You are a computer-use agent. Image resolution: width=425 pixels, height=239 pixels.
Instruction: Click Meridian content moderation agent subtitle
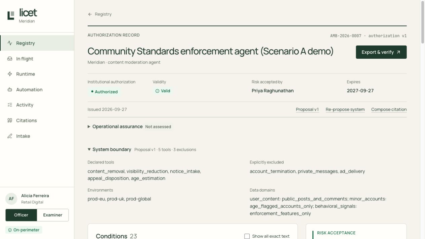[124, 62]
